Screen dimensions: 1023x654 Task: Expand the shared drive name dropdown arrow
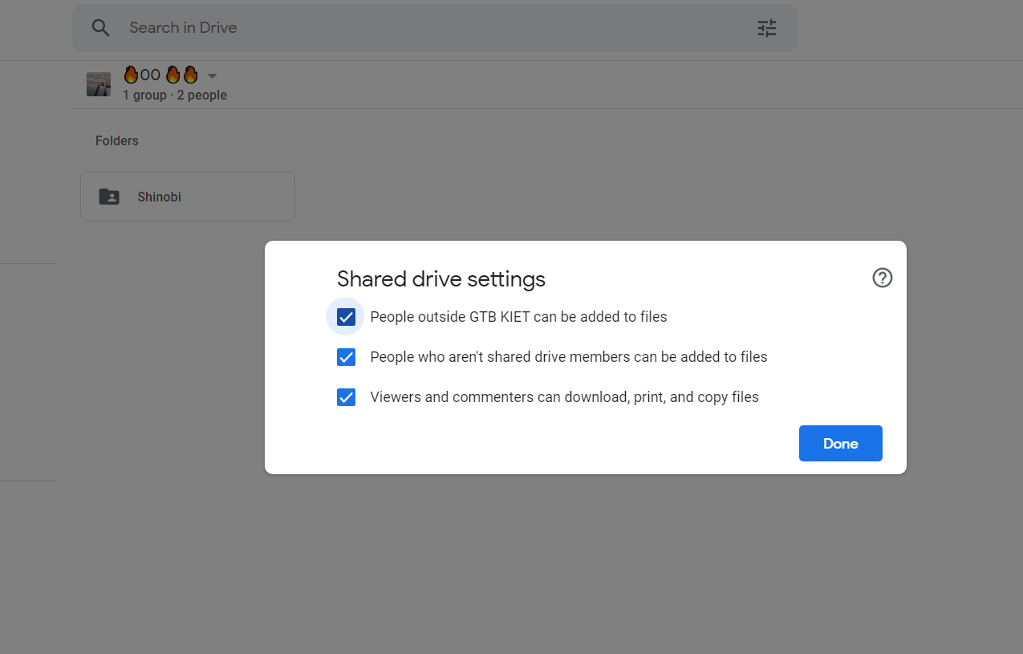213,76
